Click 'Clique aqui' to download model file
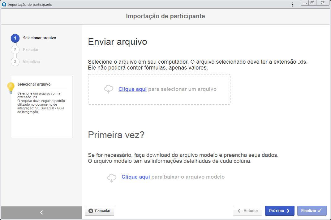This screenshot has width=331, height=220. pos(135,177)
